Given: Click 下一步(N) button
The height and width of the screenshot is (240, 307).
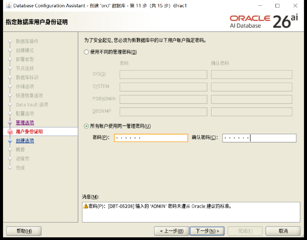Looking at the screenshot, I should point(207,231).
